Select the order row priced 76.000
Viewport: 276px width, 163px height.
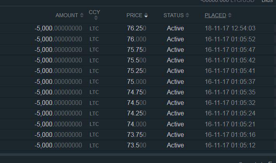pos(138,39)
